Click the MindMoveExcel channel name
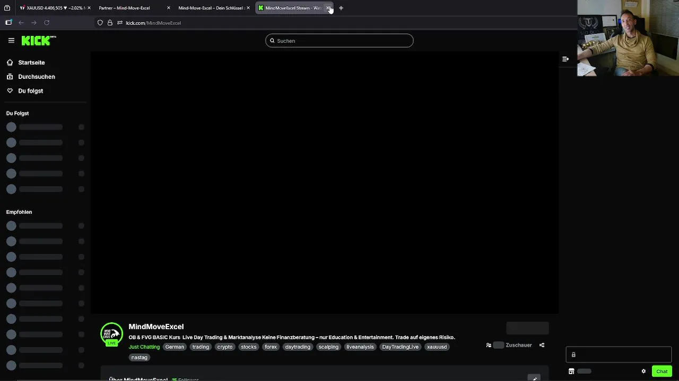This screenshot has width=679, height=381. pos(156,326)
